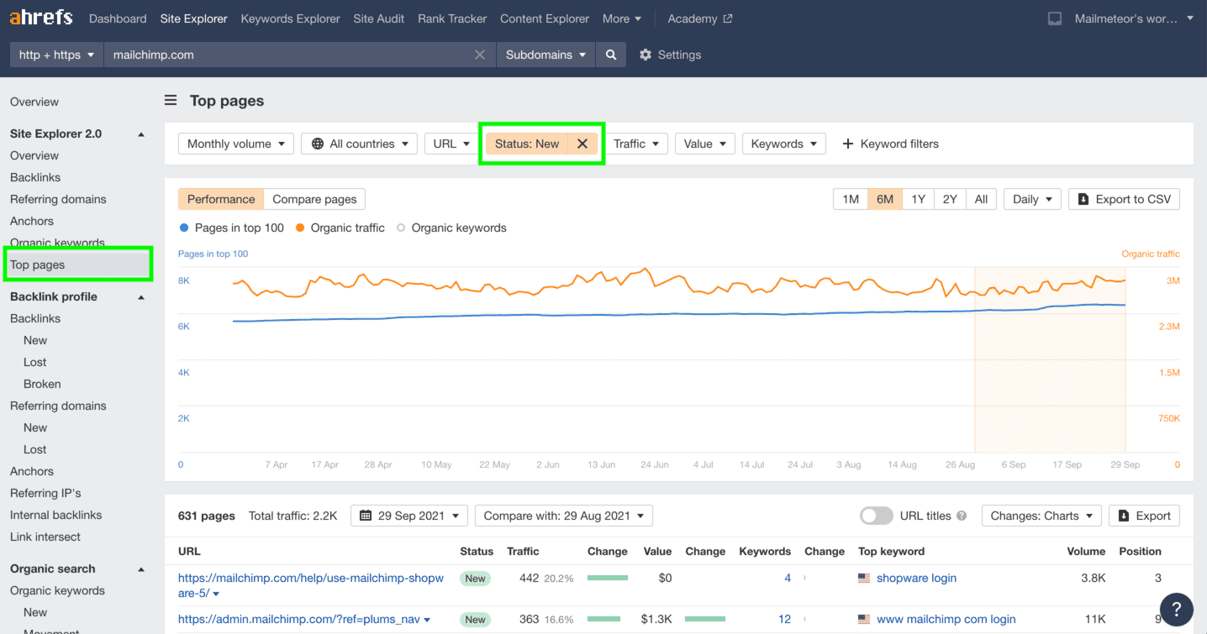Open Academy external link

[x=699, y=18]
